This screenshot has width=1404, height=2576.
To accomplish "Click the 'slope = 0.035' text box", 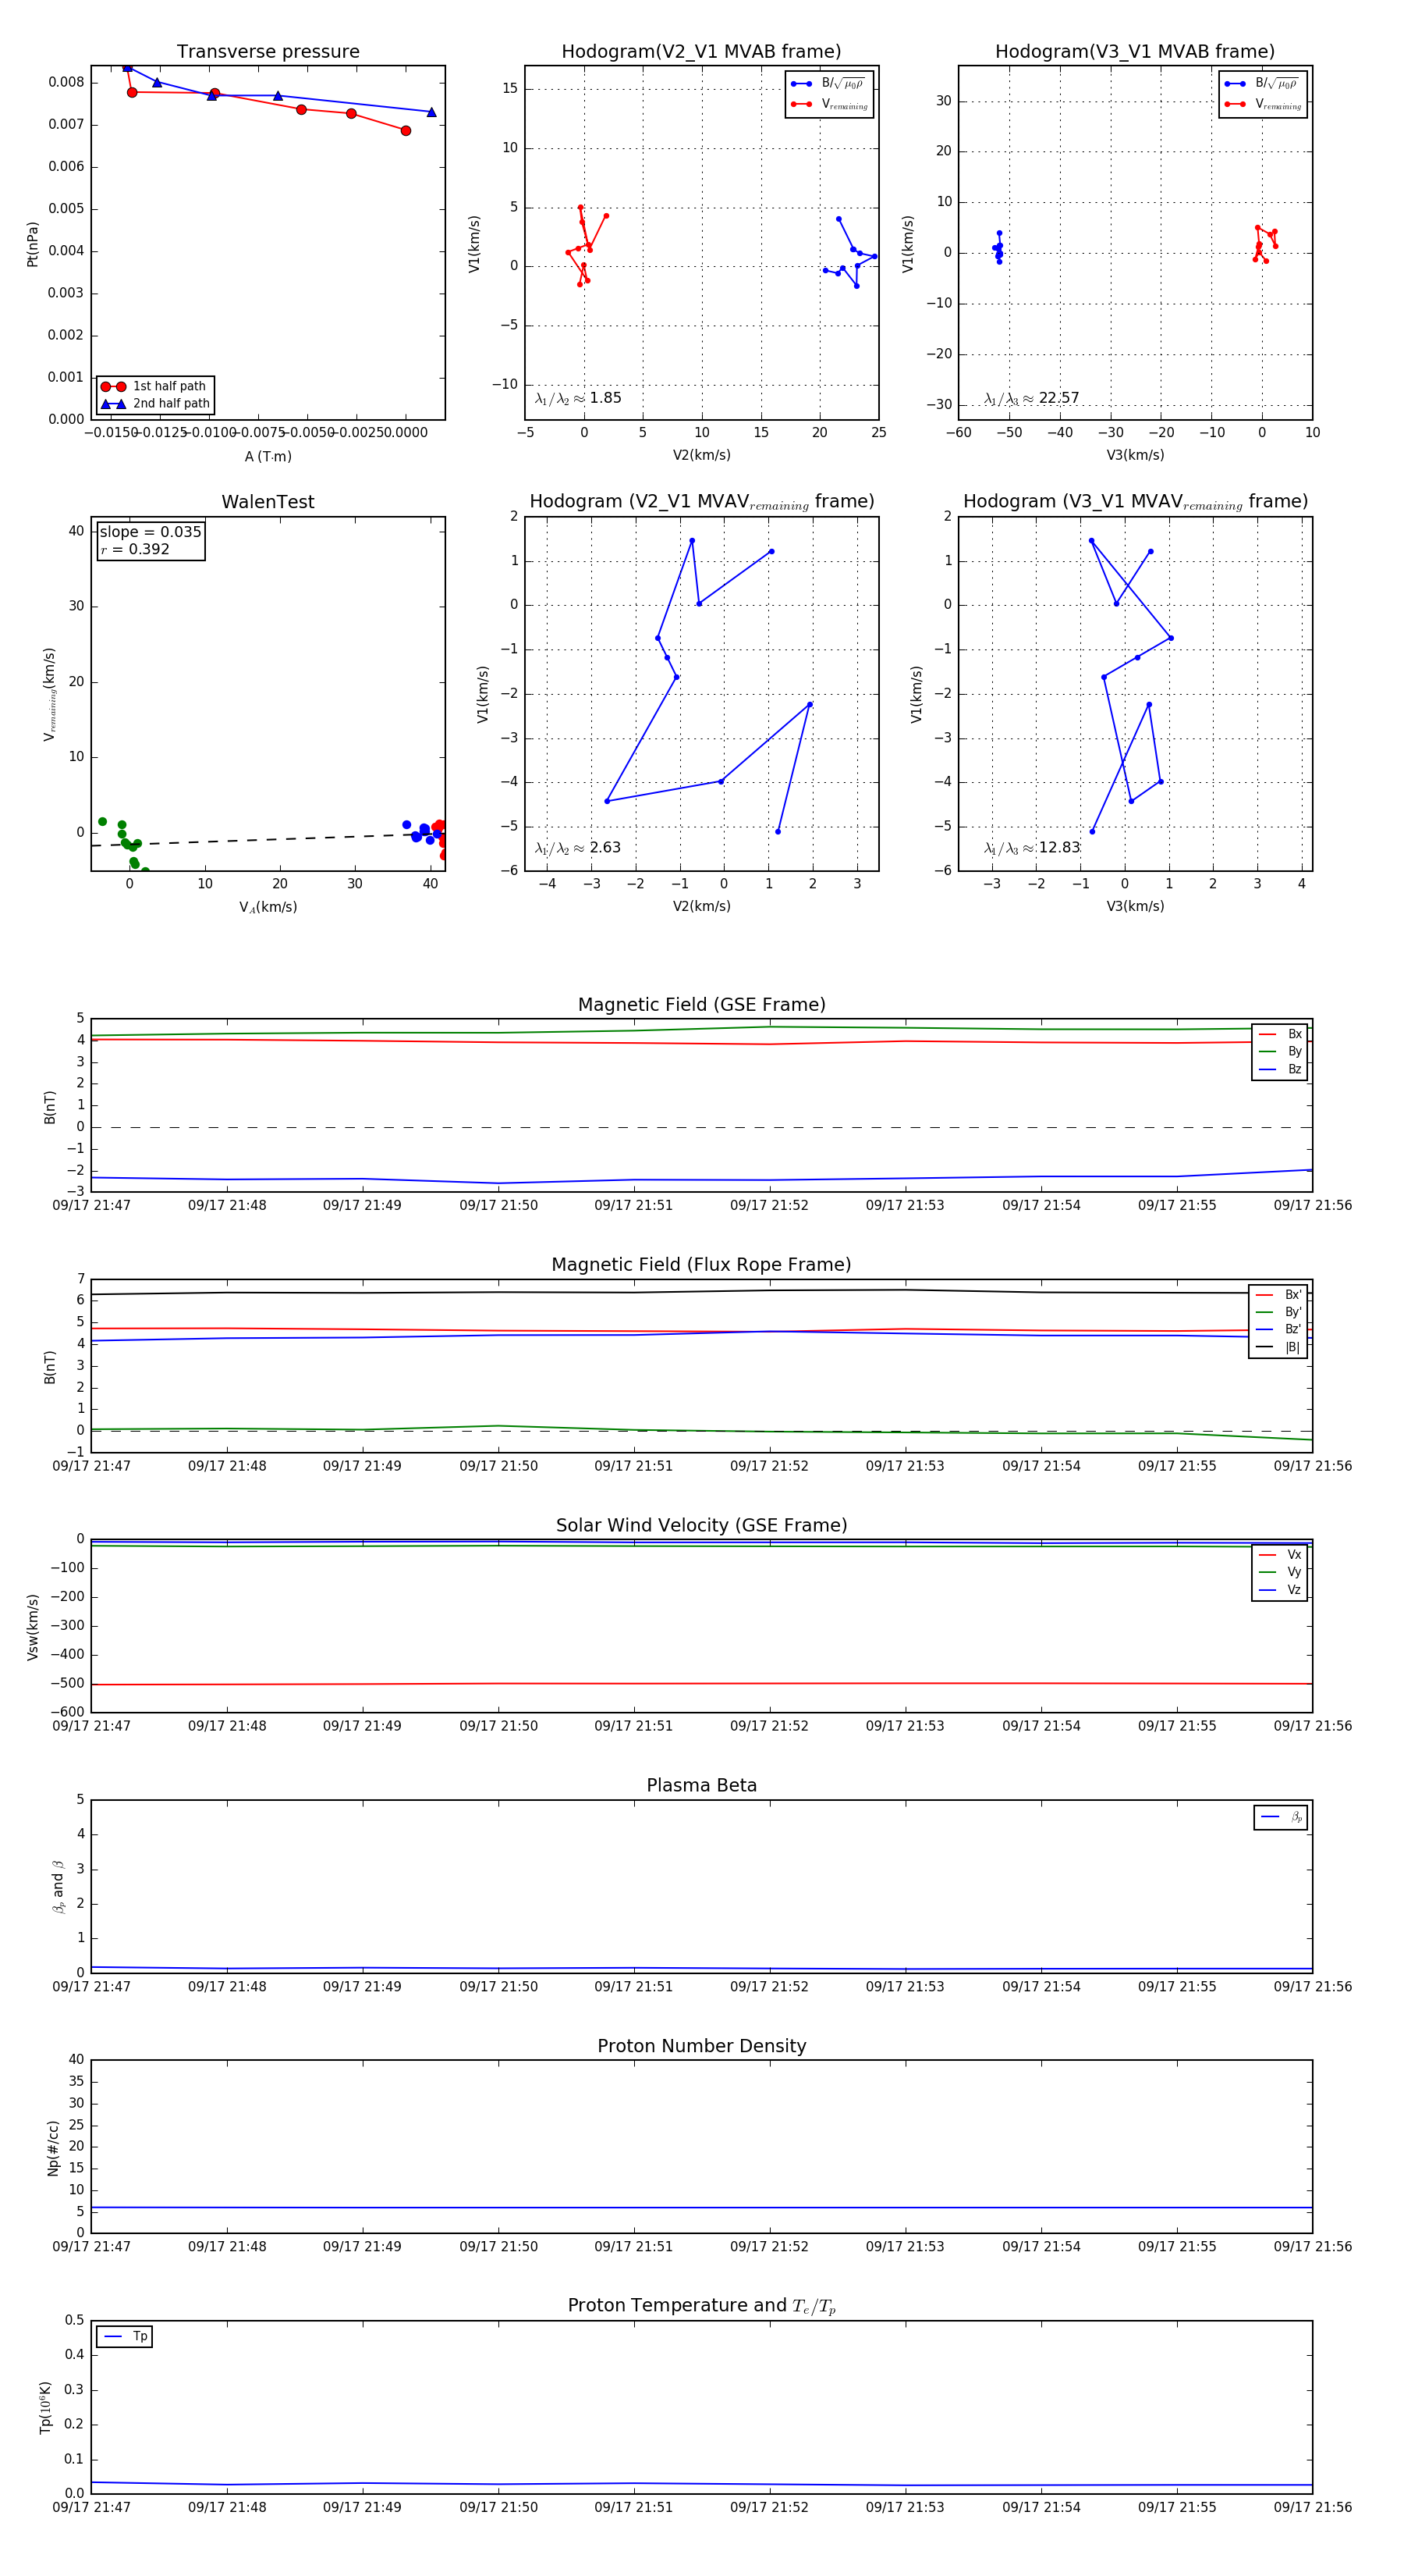I will click(151, 532).
